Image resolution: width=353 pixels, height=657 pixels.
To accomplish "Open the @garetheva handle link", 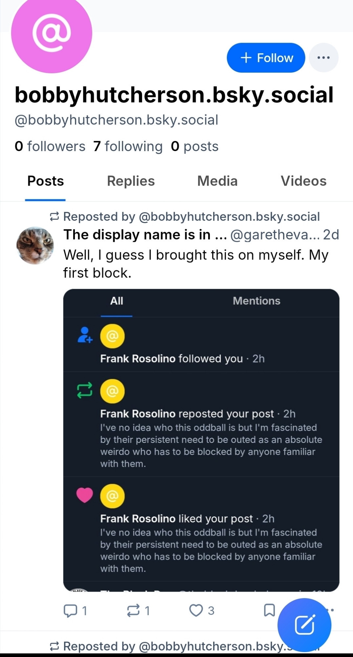I will (x=275, y=235).
